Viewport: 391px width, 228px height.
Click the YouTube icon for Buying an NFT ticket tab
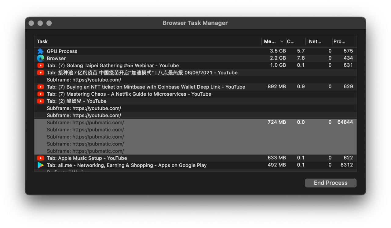pos(40,87)
